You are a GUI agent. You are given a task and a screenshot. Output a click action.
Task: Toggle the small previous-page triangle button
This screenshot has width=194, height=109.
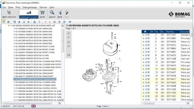(x=45, y=22)
